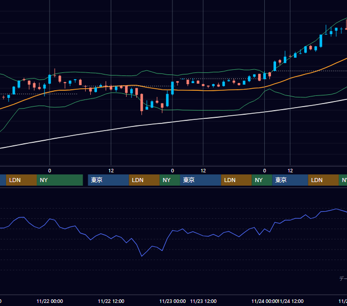Select the 東京 session block above 11/24 12:00
Image resolution: width=347 pixels, height=306 pixels.
click(x=290, y=180)
